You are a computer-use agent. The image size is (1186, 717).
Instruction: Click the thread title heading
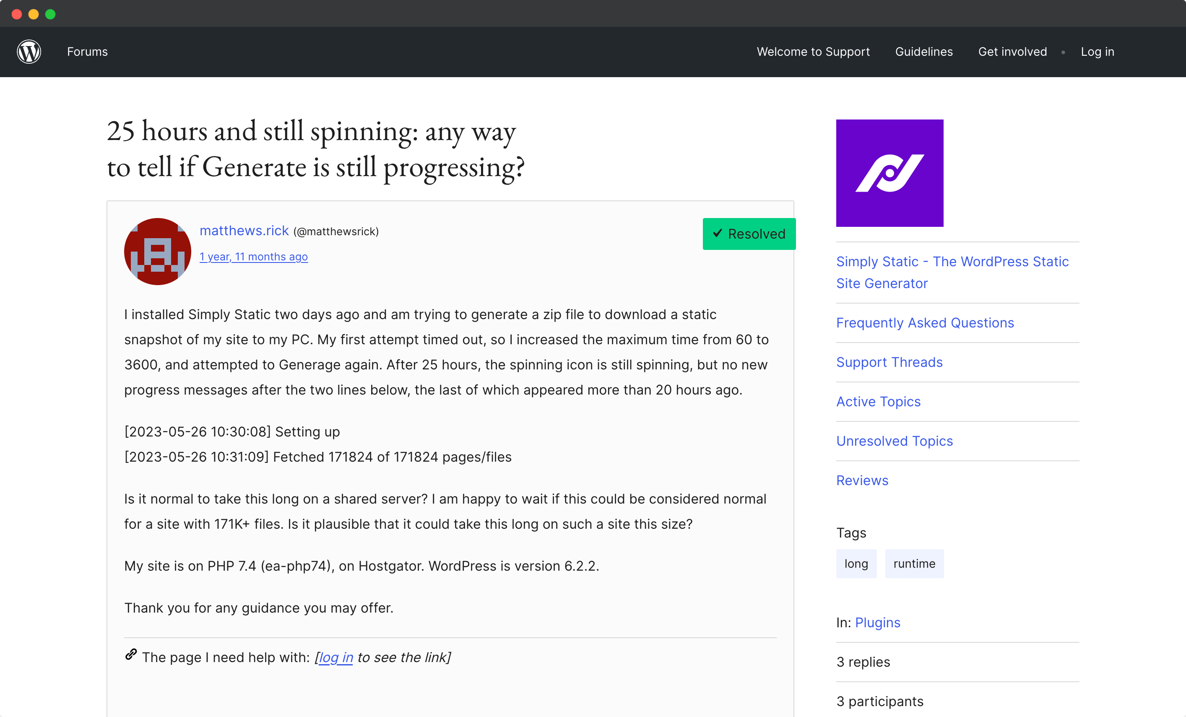coord(315,149)
